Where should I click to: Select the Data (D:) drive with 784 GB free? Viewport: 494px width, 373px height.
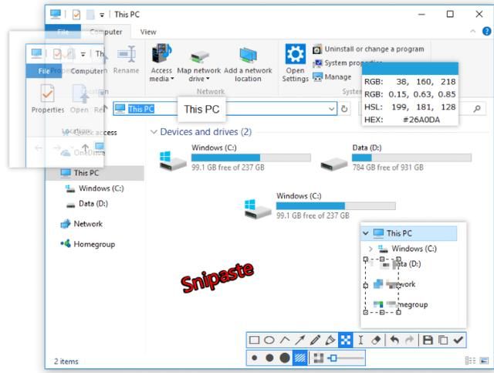tap(396, 157)
